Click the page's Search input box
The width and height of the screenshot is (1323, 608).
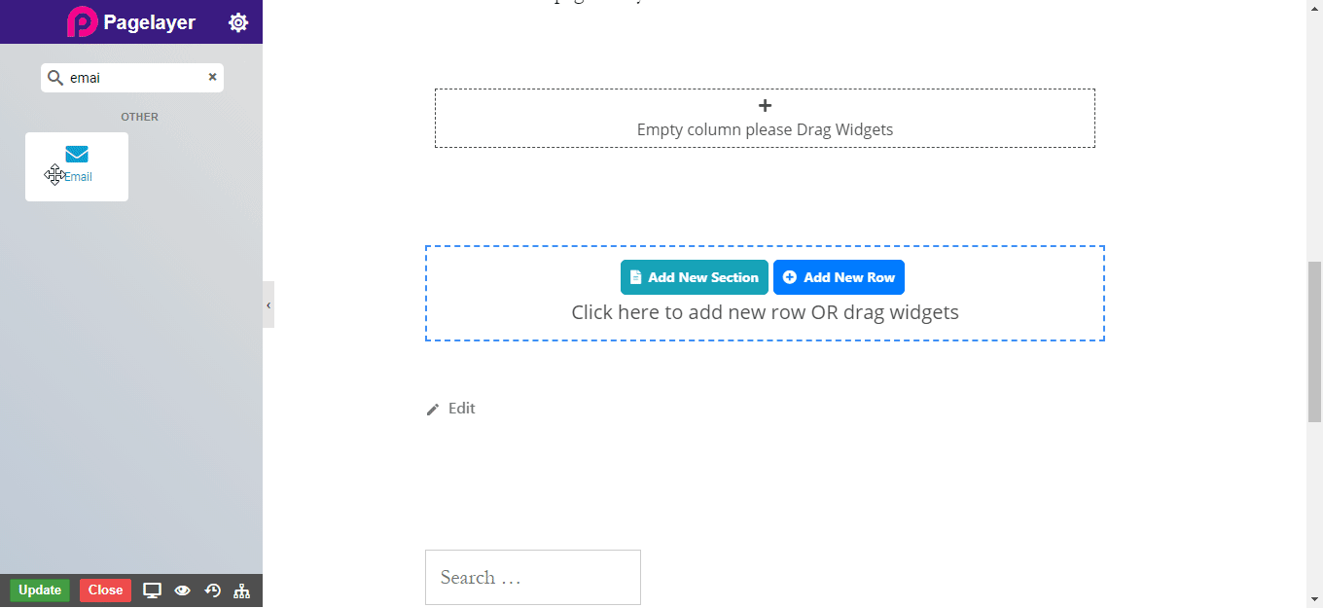pyautogui.click(x=532, y=577)
